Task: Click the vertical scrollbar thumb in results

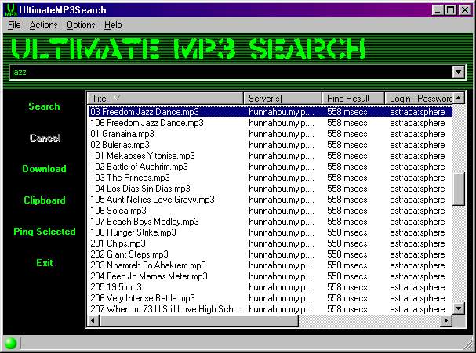Action: (459, 188)
